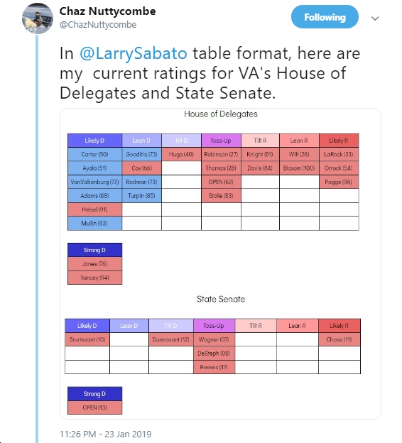Select the Yancey (94) cell
402x443 pixels.
pyautogui.click(x=94, y=278)
